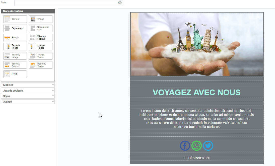
Task: Choose the Textes - Image block
Action: [15, 47]
